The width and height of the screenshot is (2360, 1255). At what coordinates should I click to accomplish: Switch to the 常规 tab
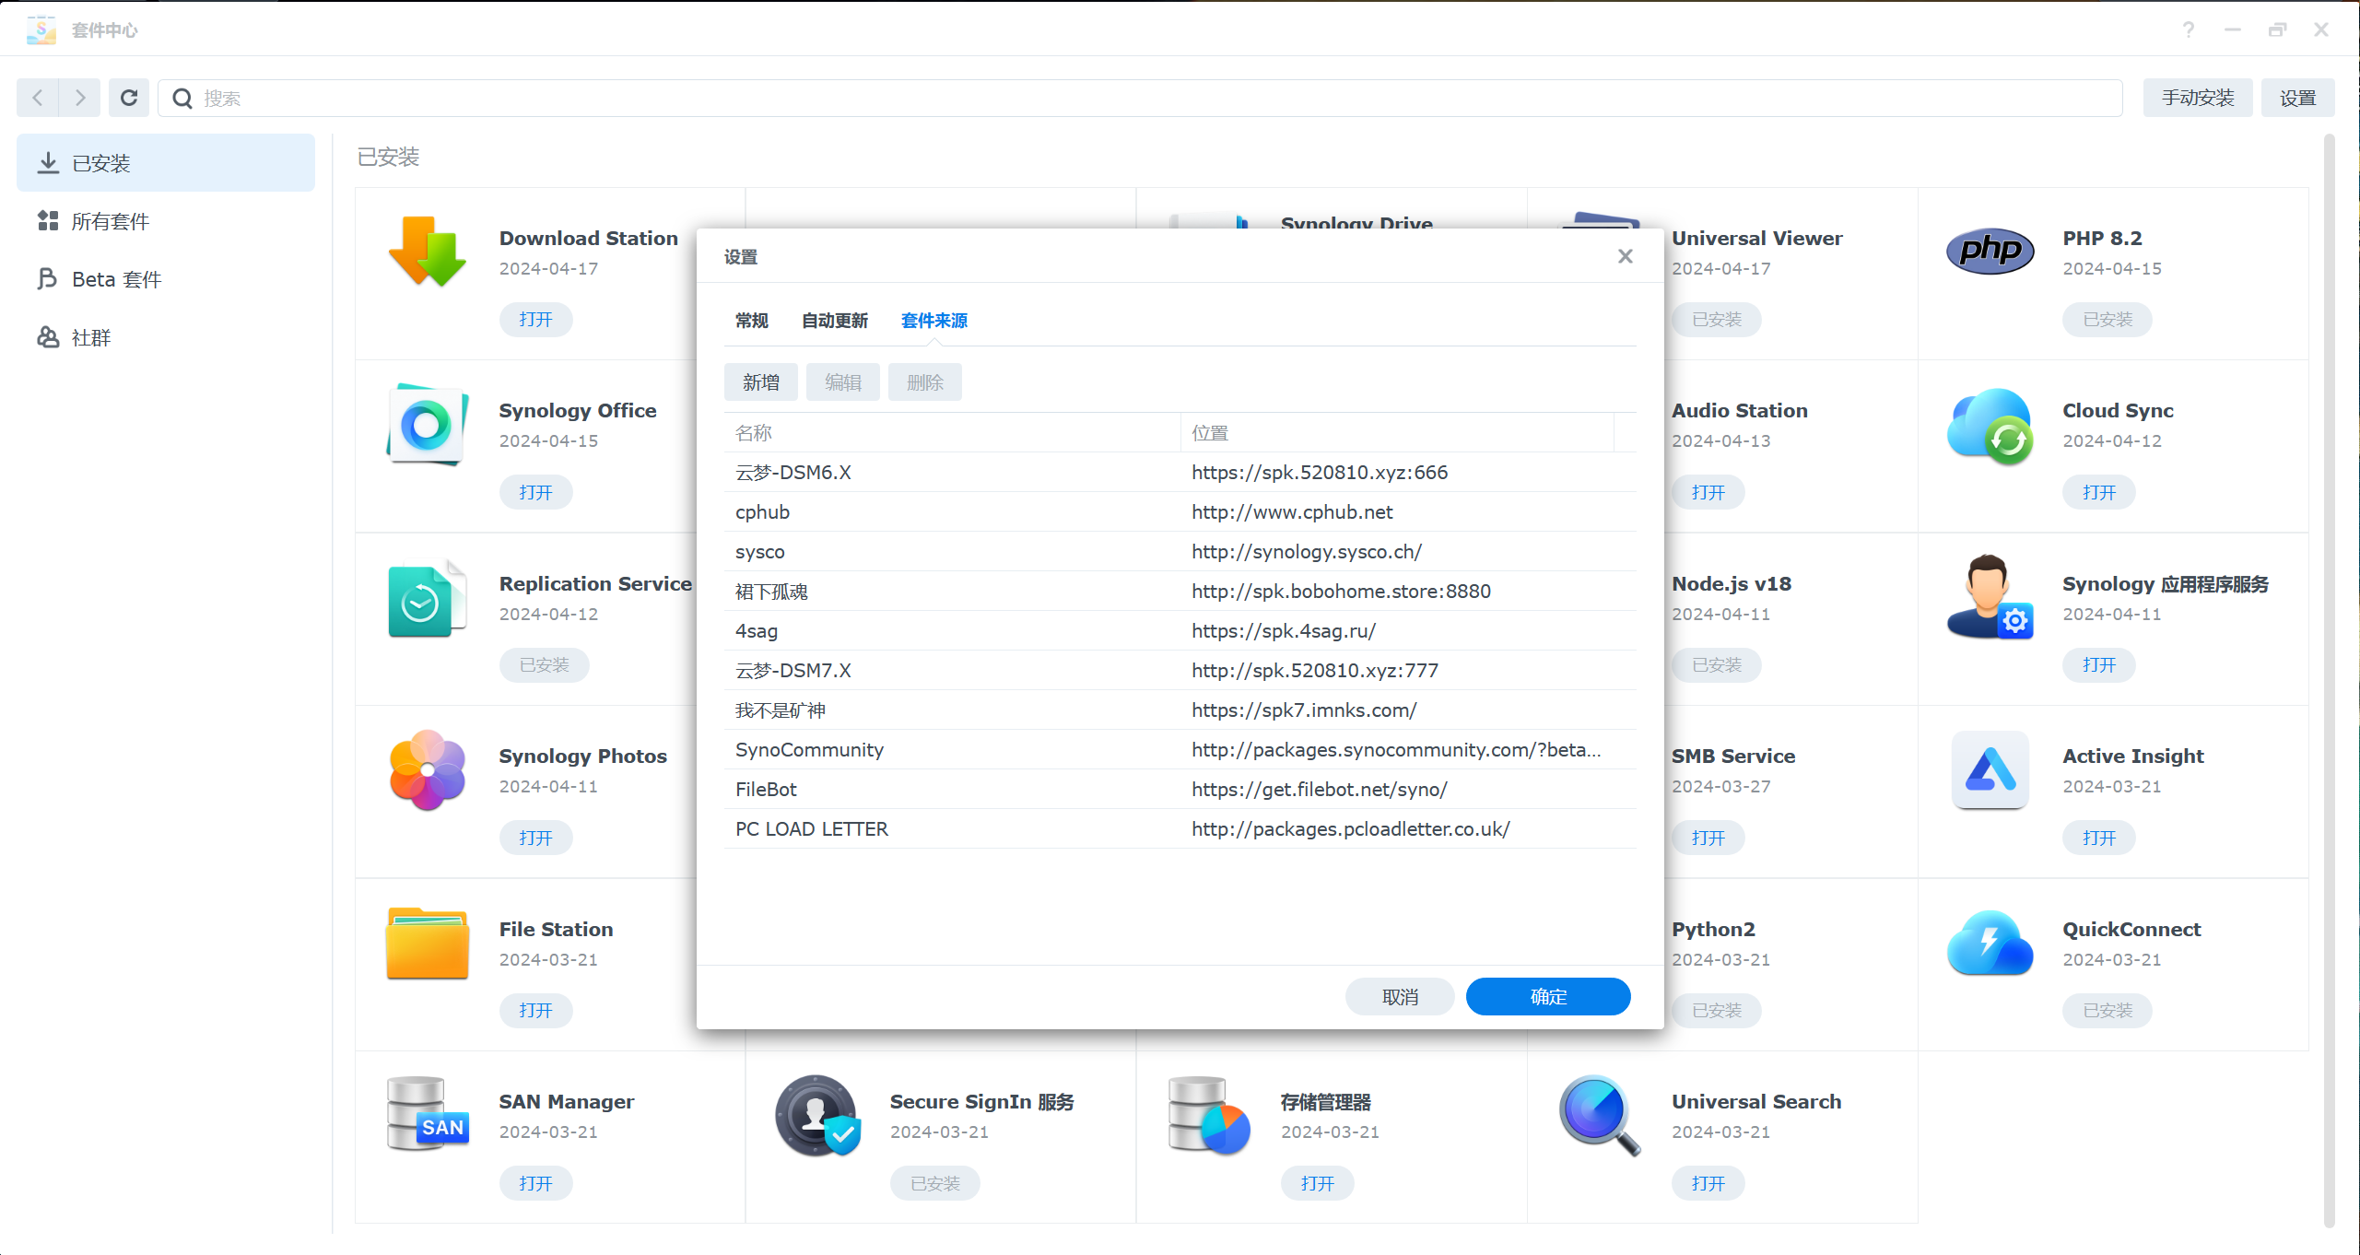click(751, 321)
